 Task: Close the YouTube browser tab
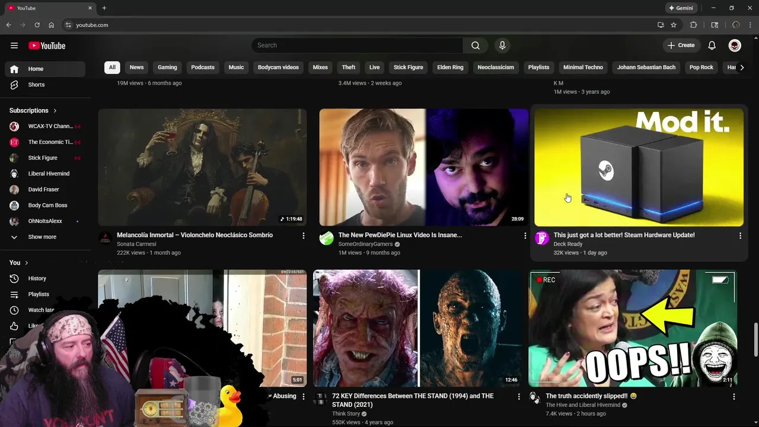(x=90, y=8)
